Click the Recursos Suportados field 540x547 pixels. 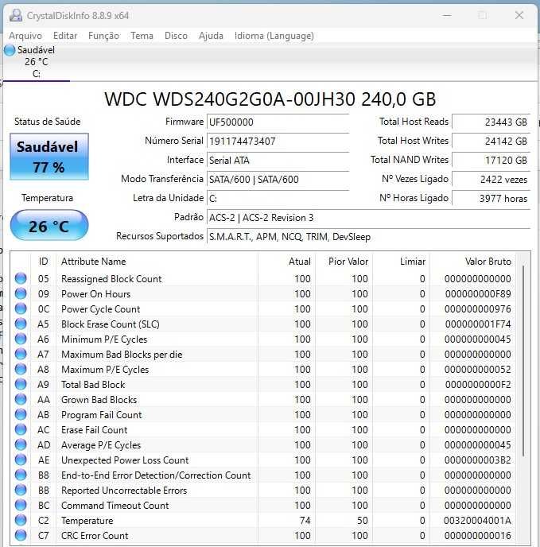pyautogui.click(x=368, y=237)
